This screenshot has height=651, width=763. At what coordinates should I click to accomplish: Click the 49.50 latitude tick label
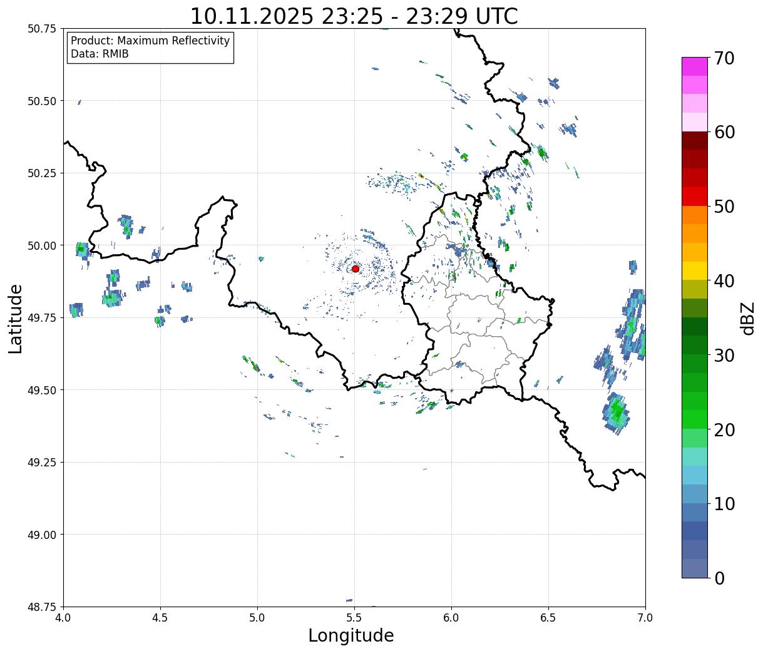click(x=42, y=390)
